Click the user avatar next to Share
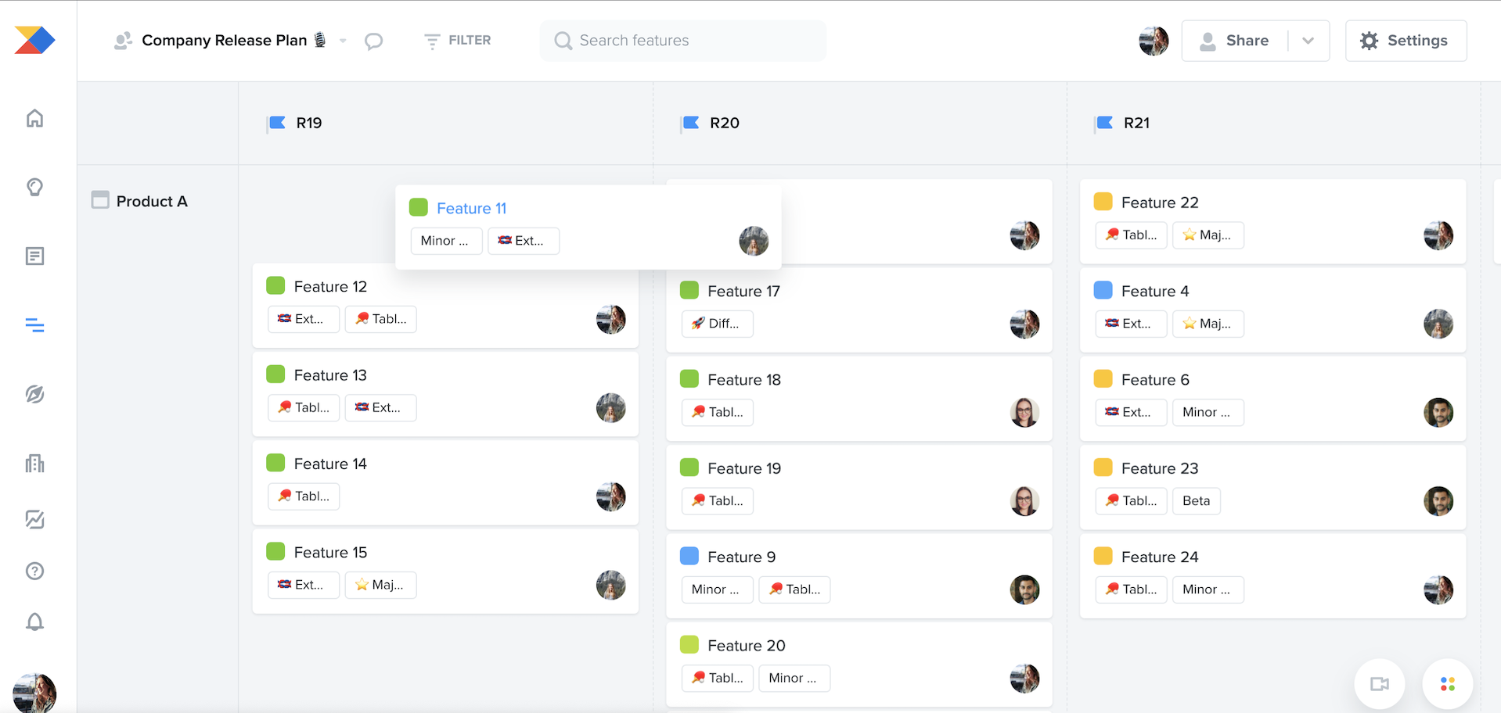 1154,41
